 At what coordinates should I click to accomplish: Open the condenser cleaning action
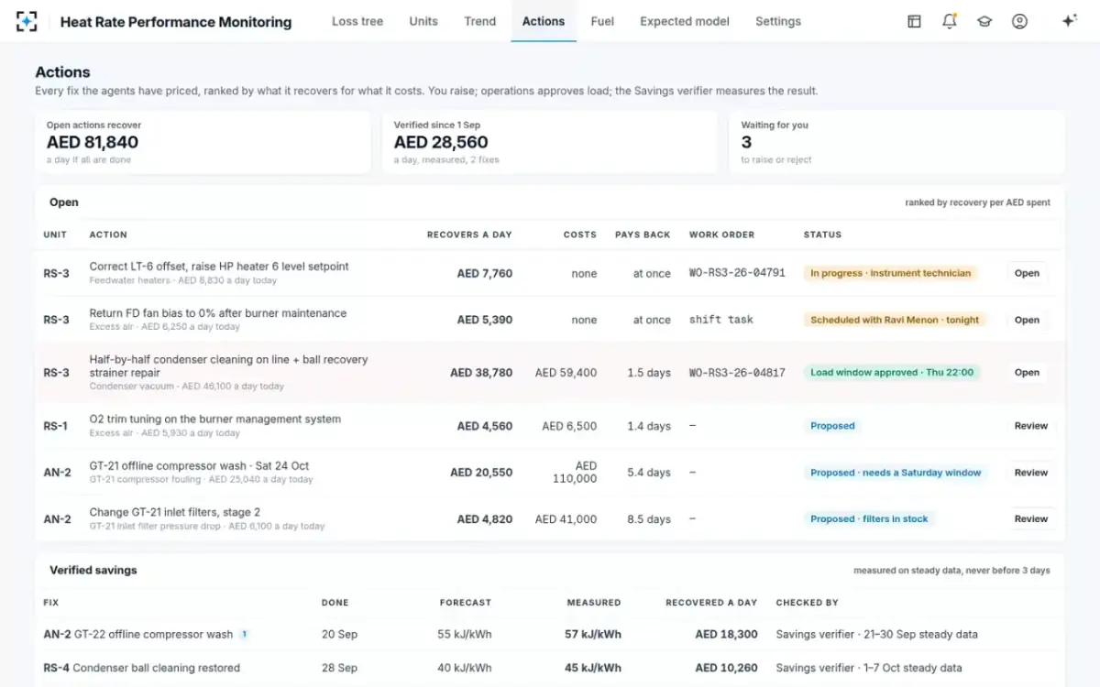pos(1027,373)
